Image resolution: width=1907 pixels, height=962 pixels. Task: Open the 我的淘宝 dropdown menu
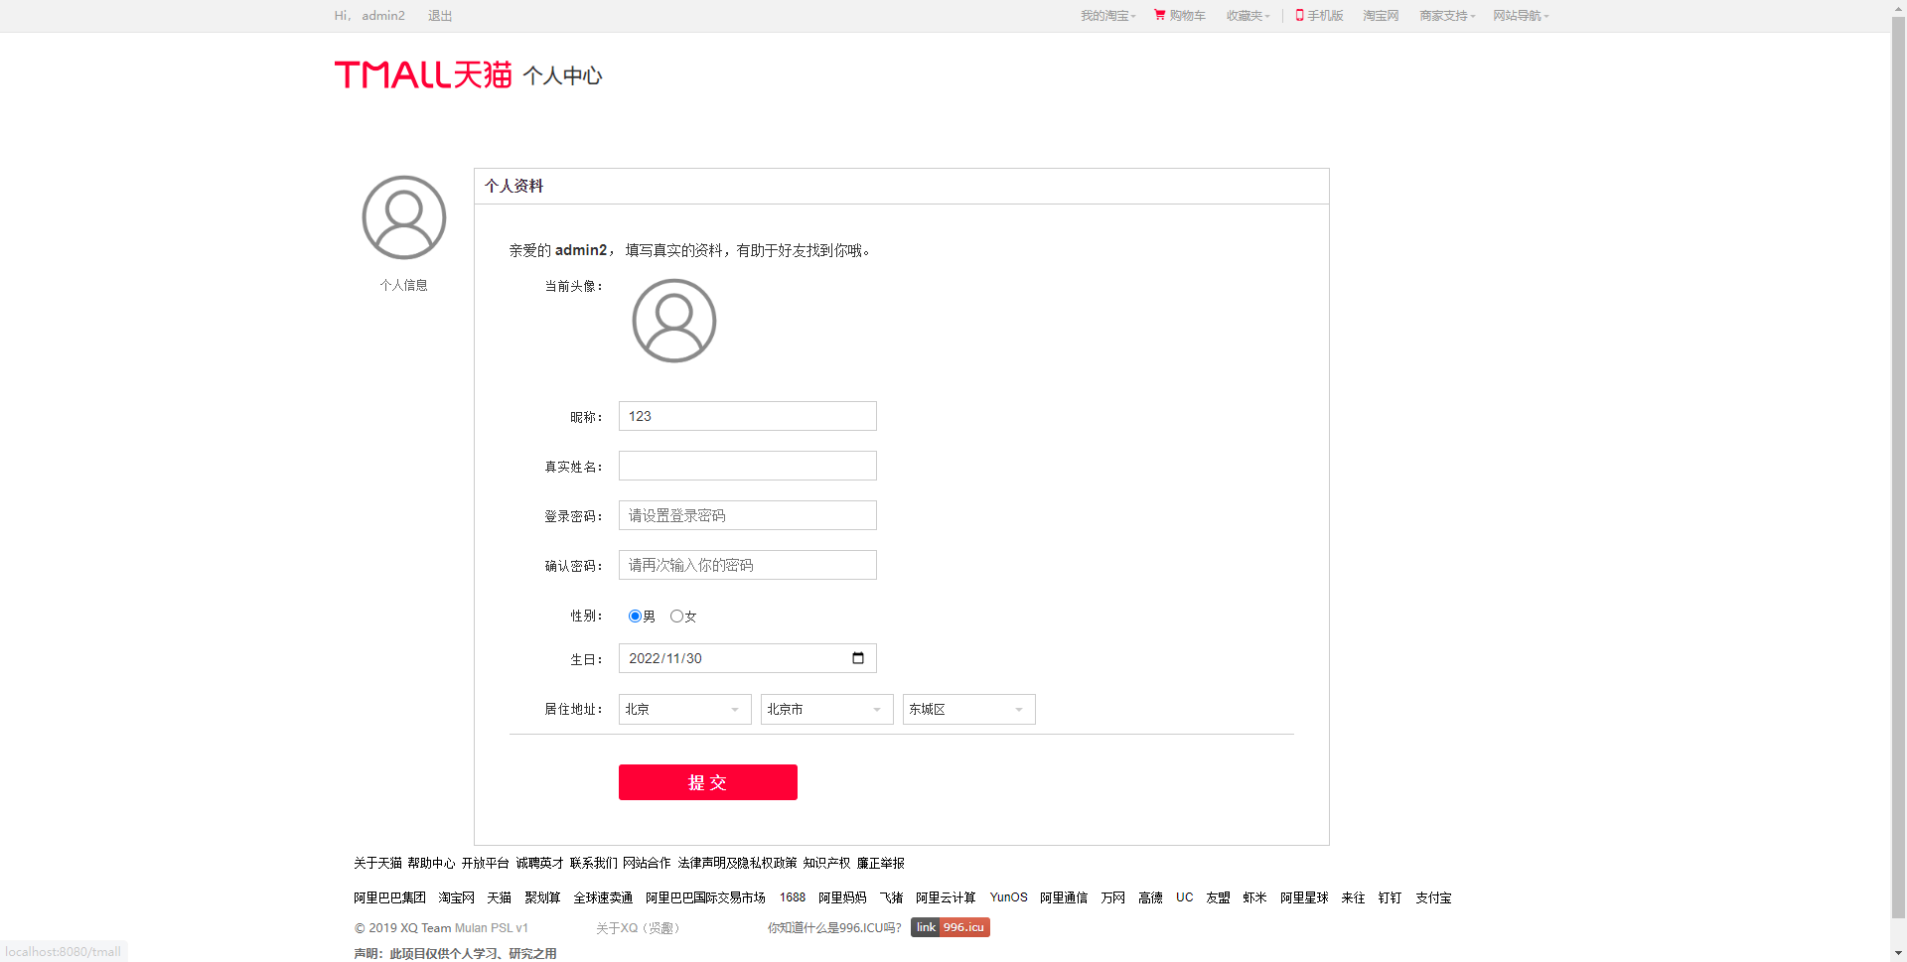[1107, 16]
